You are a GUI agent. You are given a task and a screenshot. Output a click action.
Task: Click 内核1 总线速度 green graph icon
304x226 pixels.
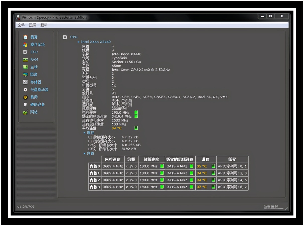(x=162, y=173)
